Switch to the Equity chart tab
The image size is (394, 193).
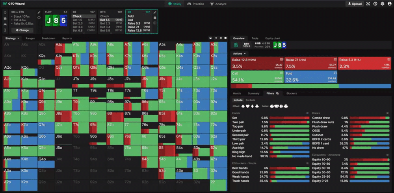click(272, 38)
